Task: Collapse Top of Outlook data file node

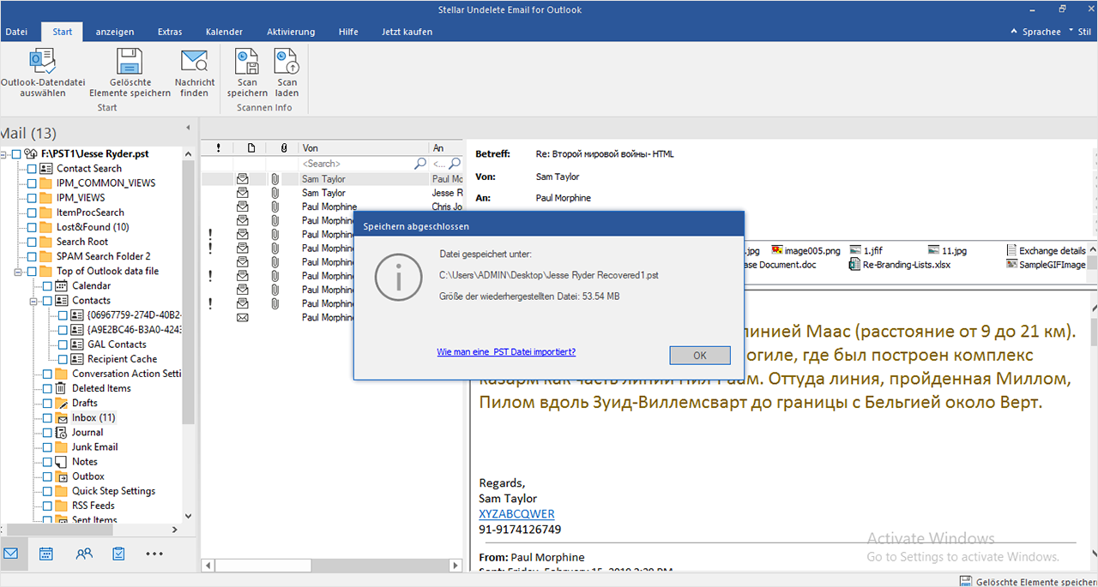Action: 19,272
